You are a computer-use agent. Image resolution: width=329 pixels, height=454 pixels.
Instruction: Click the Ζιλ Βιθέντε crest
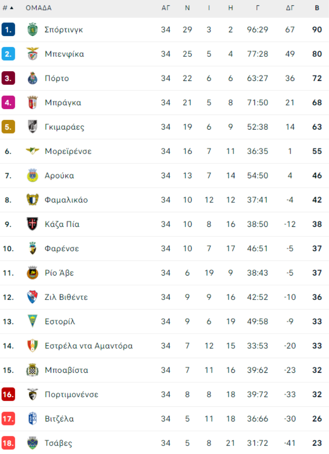[33, 297]
